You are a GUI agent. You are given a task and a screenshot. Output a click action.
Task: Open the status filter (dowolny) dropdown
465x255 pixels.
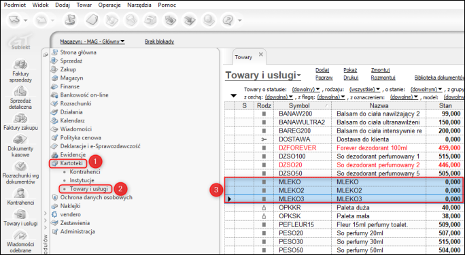tap(306, 89)
